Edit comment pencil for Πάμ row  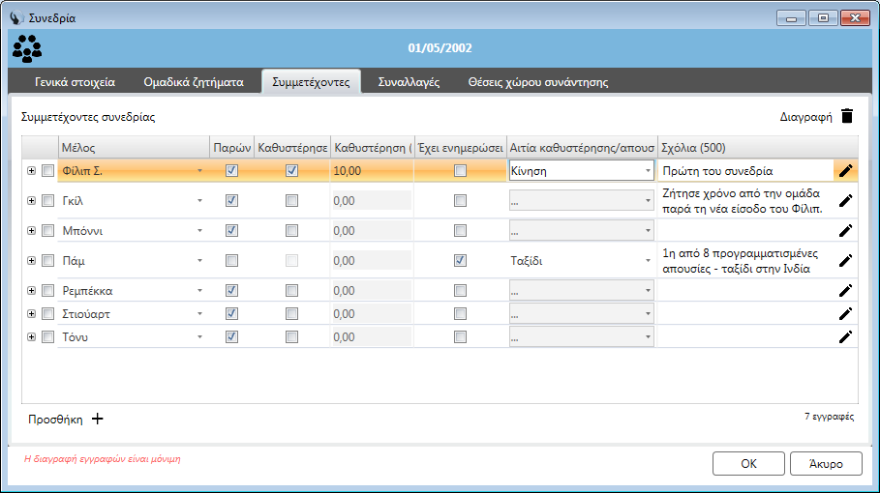(846, 260)
